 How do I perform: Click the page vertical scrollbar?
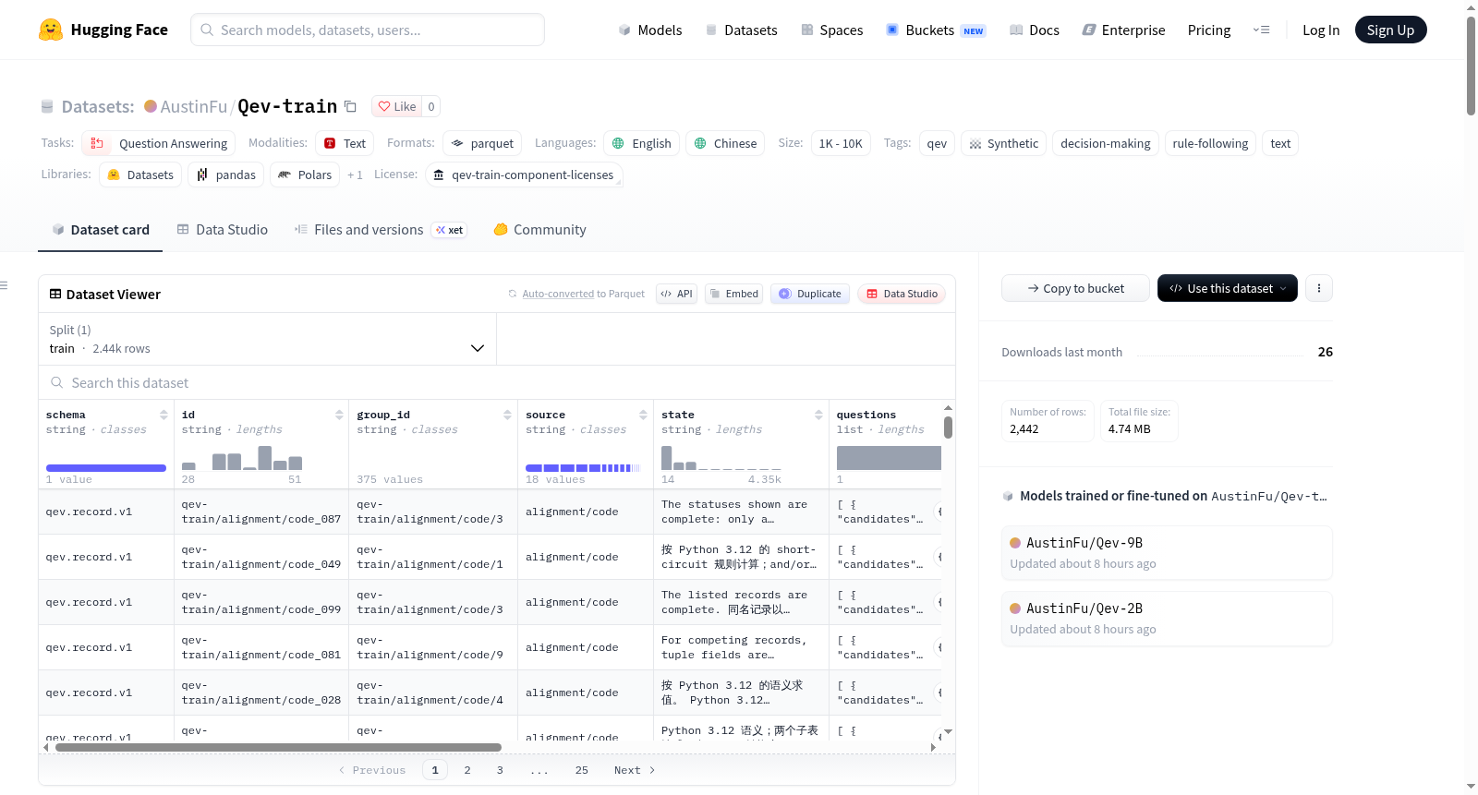click(1471, 65)
